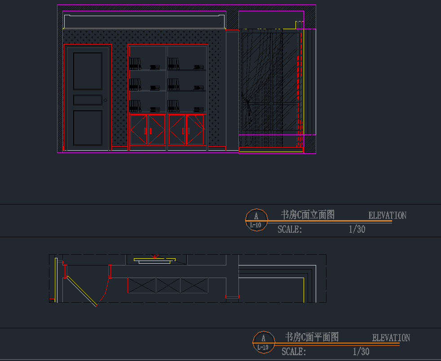
Task: Click the door knob on the paneled door
Action: tap(105, 100)
